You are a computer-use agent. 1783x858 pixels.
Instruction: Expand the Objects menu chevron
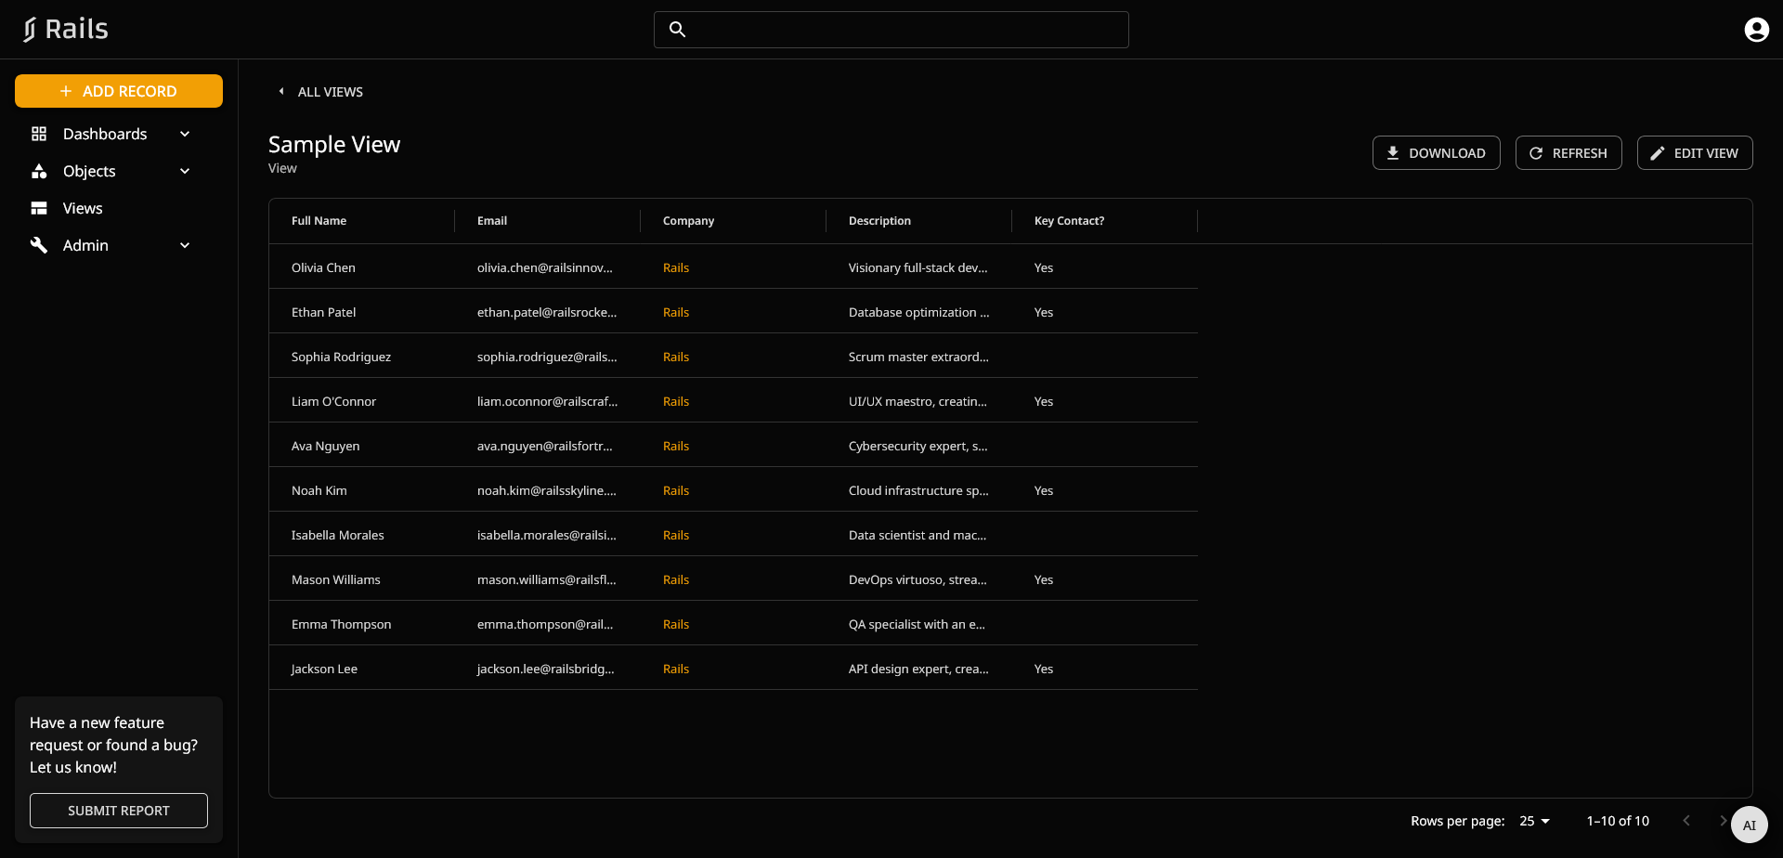click(185, 171)
